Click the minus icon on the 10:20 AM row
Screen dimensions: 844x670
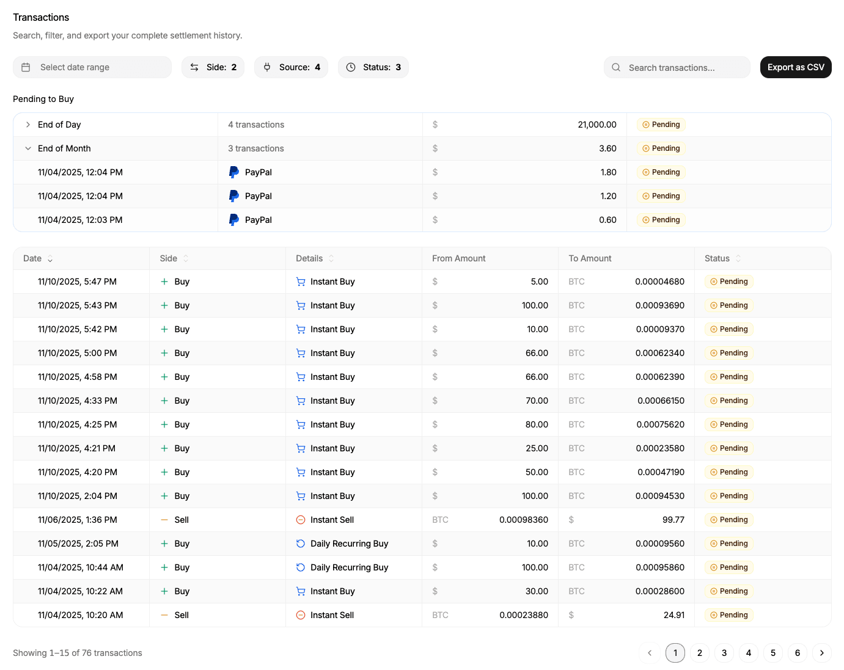164,615
